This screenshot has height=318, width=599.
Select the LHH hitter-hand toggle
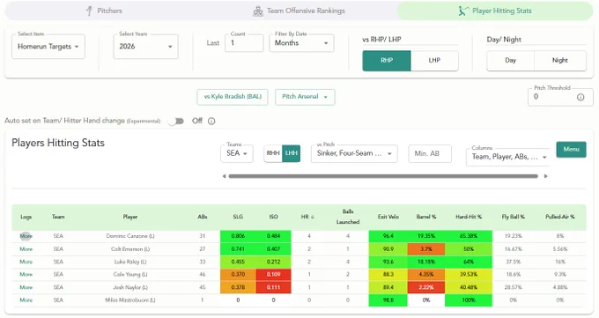click(x=291, y=153)
